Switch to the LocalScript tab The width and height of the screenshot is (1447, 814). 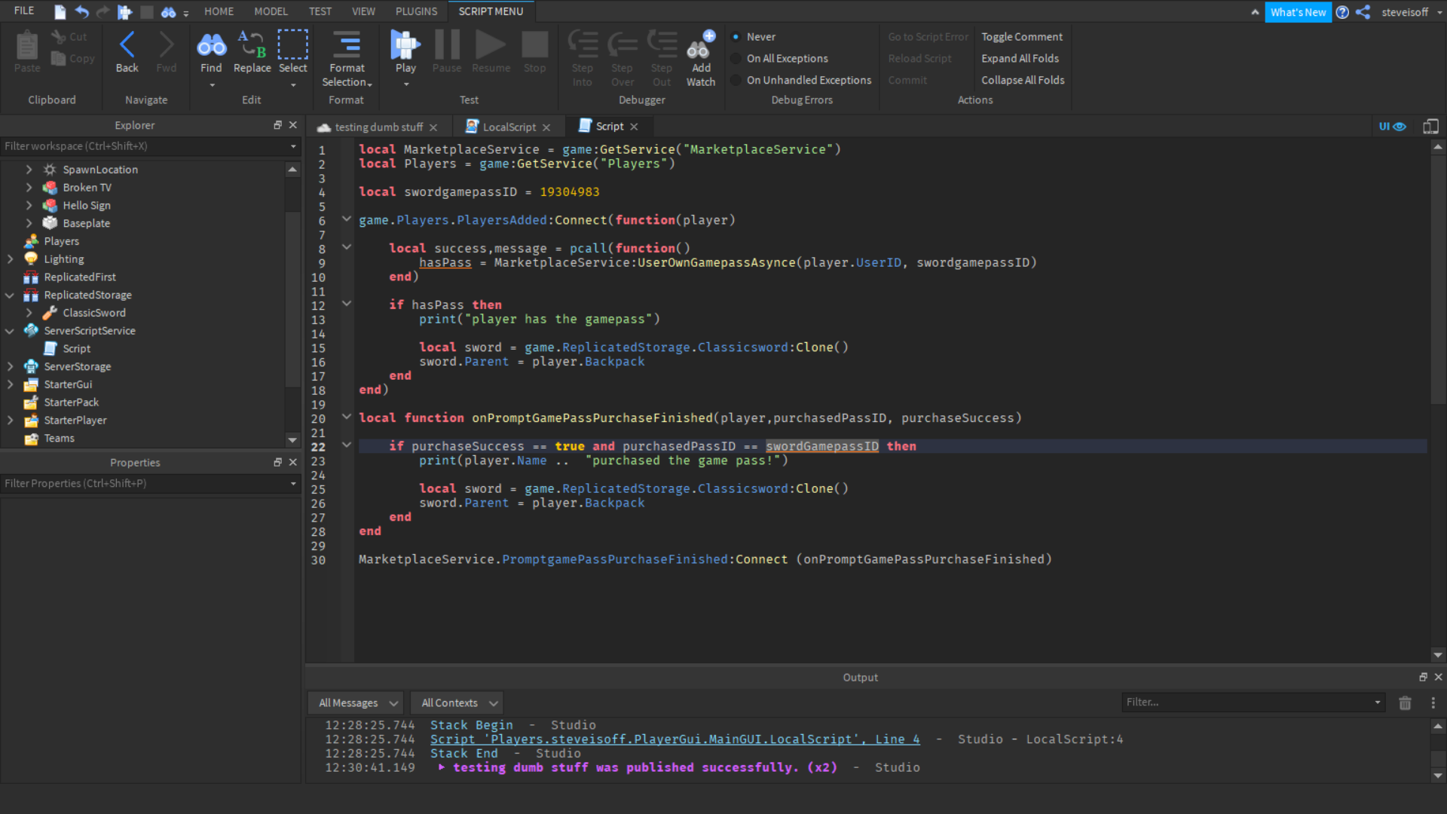(509, 127)
